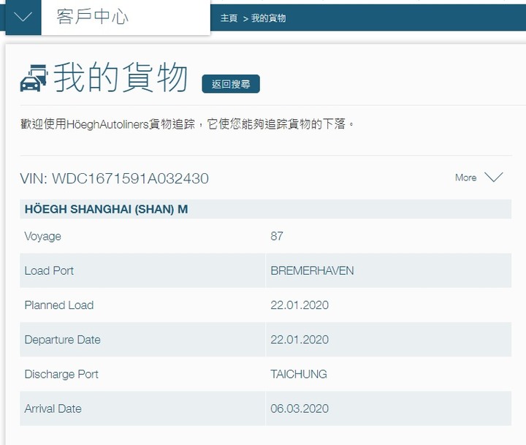Viewport: 526px width, 445px height.
Task: Click the Departure Date value 22.01.2020
Action: tap(300, 340)
